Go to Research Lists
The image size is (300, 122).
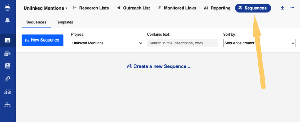tap(91, 8)
